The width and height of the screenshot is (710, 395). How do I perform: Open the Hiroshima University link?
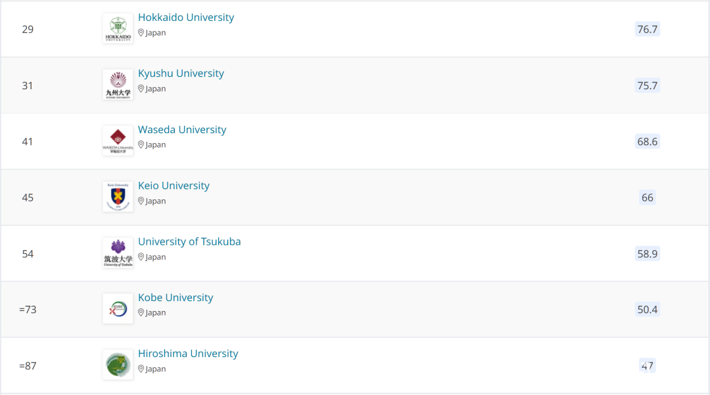(x=188, y=354)
